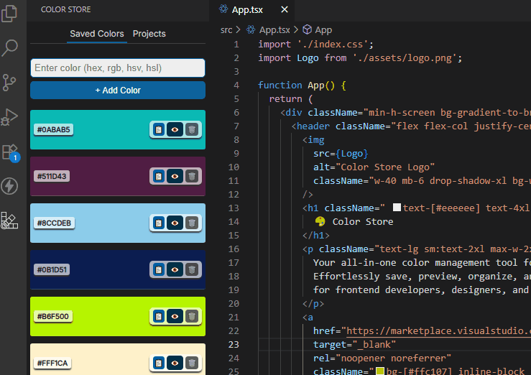Copy the #511D43 color value
Viewport: 531px width, 375px height.
pyautogui.click(x=159, y=176)
